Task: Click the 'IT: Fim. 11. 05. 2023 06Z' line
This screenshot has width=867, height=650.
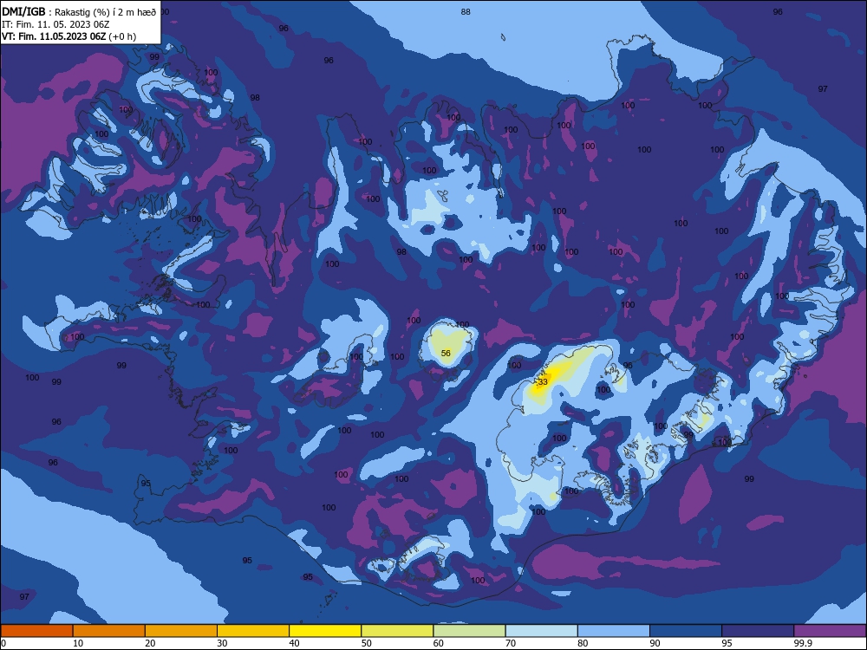Action: point(55,24)
